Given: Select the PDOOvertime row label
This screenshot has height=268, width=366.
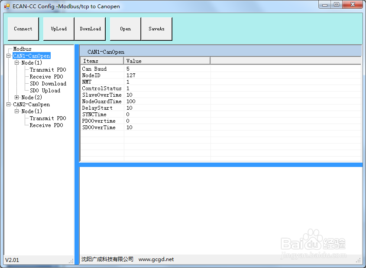Looking at the screenshot, I should tap(99, 121).
